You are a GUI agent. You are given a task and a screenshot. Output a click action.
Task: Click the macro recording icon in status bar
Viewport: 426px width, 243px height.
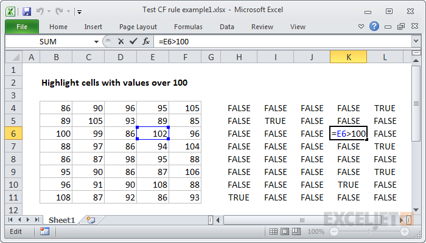(x=44, y=231)
